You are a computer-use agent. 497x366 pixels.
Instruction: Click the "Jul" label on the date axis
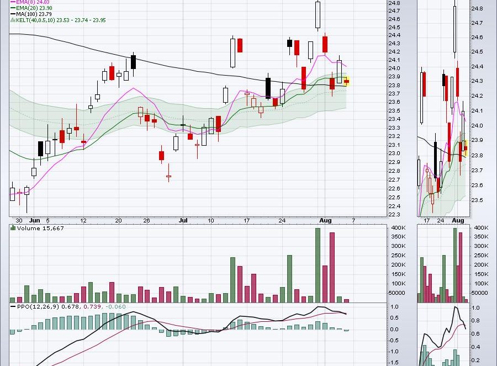pos(183,221)
